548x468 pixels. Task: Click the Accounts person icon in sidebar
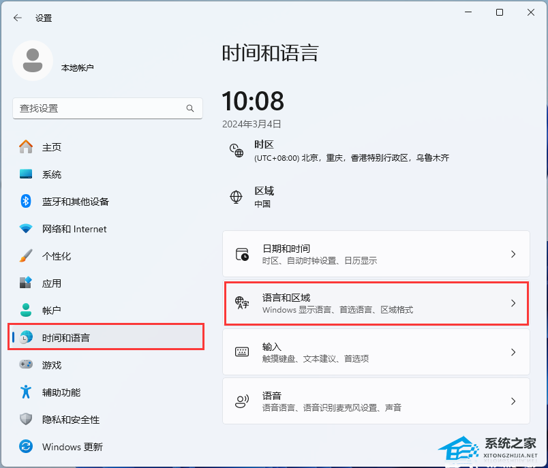[x=26, y=310]
